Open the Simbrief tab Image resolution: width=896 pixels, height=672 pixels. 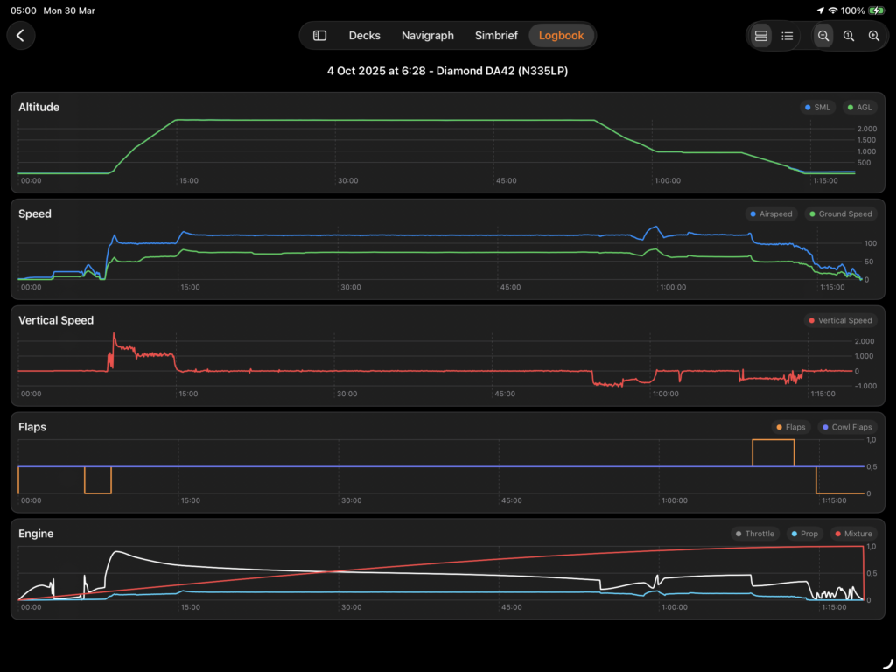(496, 36)
